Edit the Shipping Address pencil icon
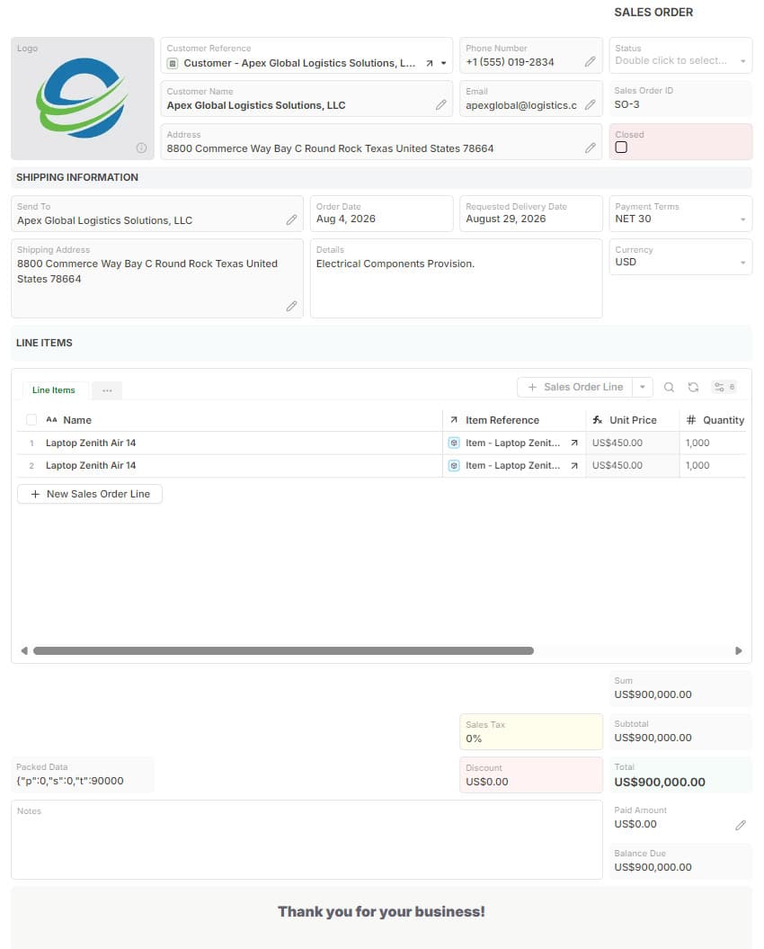764x949 pixels. click(291, 306)
